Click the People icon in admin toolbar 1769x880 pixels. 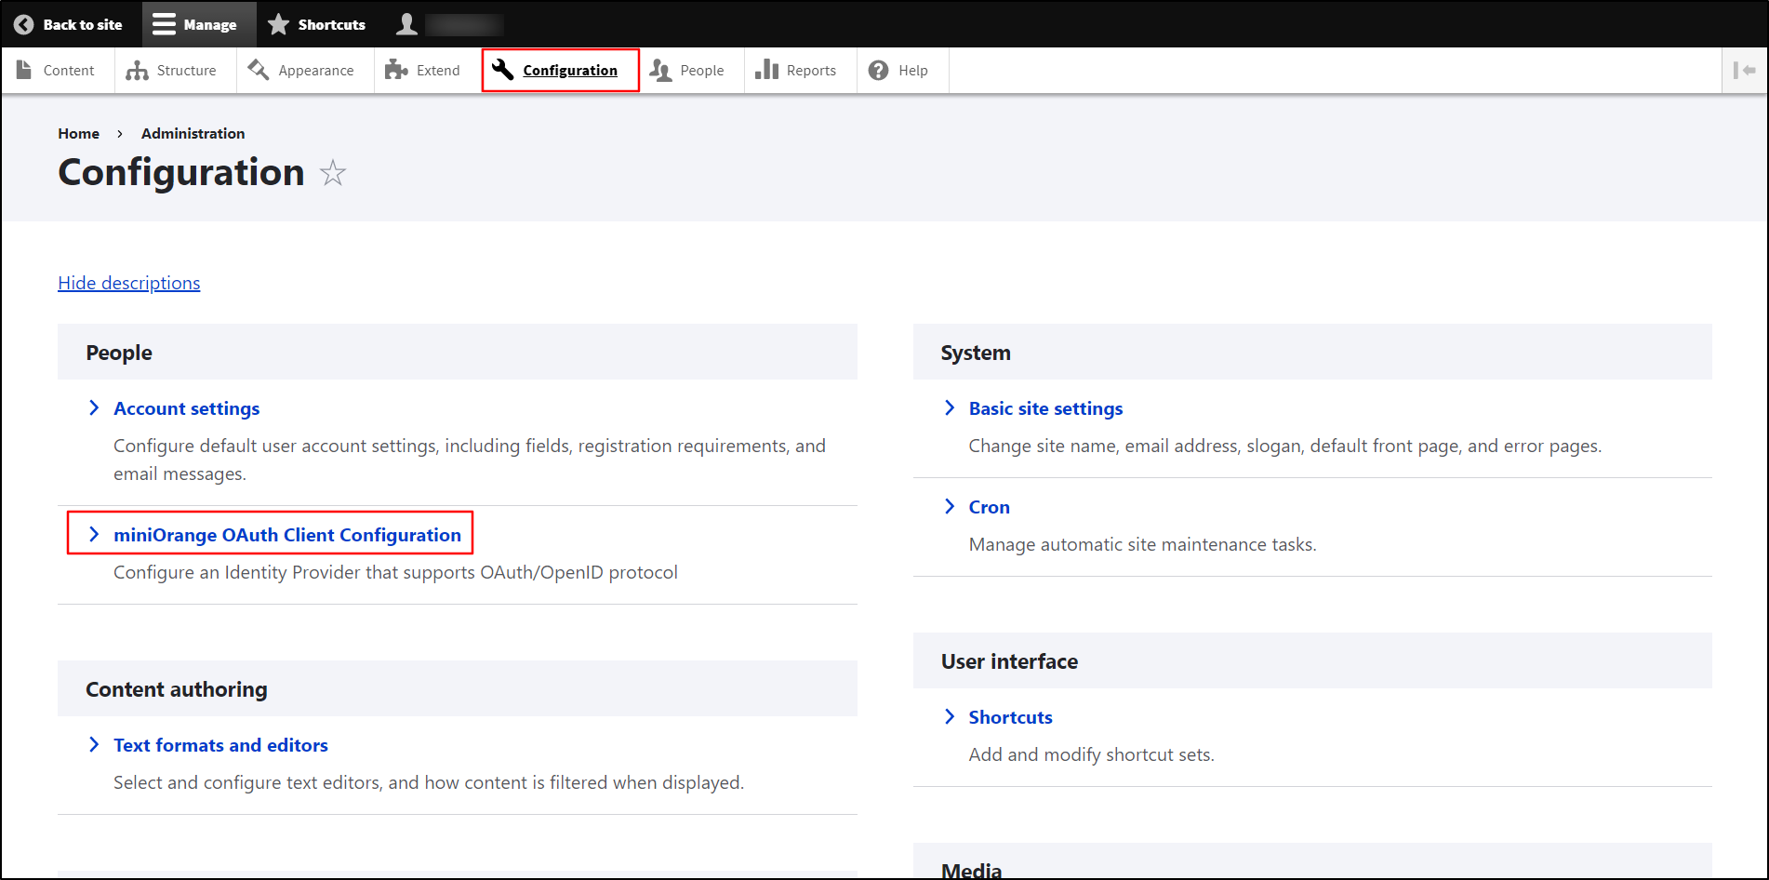click(661, 71)
